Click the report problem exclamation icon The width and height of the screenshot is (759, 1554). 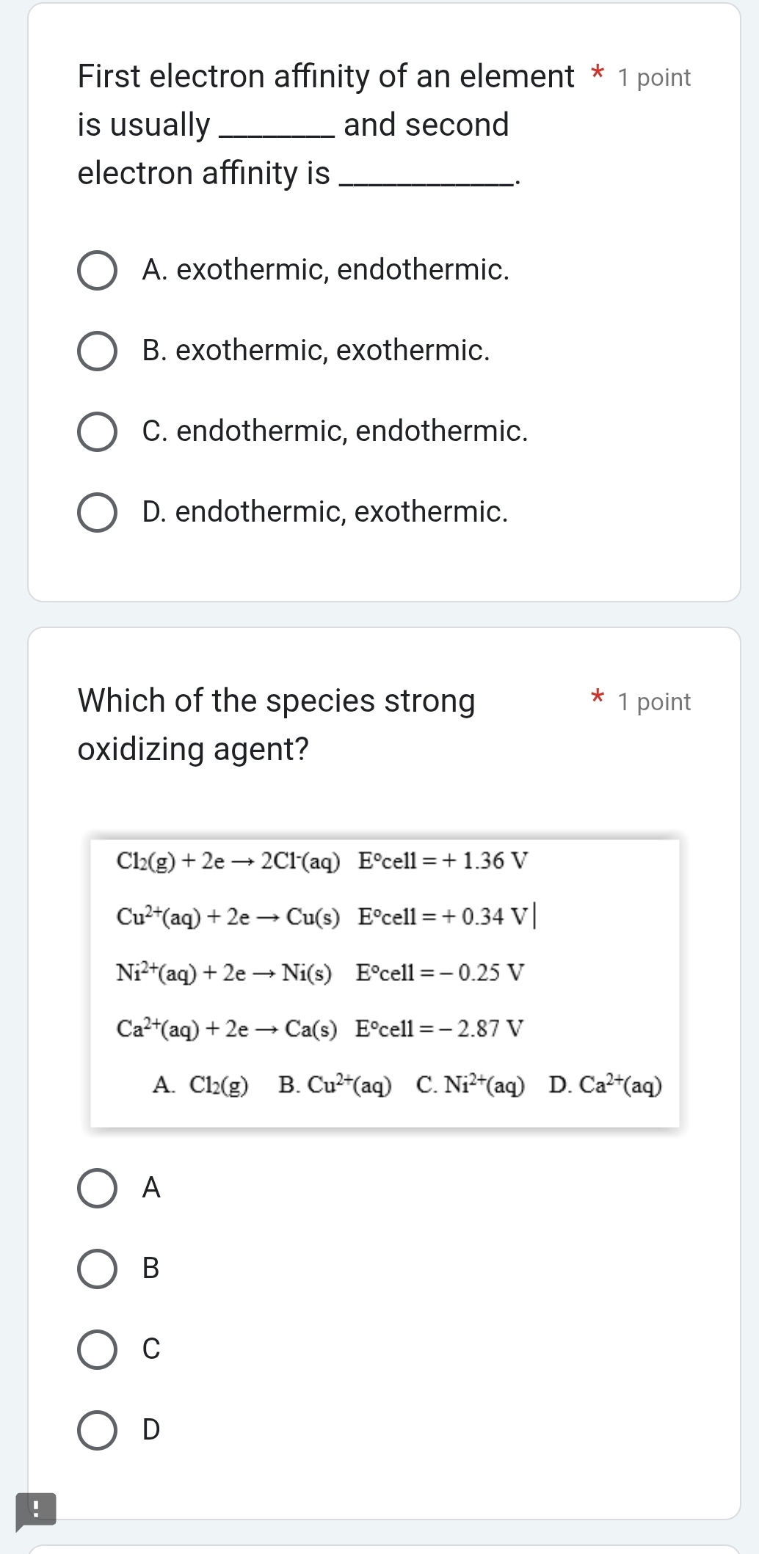pos(34,1509)
